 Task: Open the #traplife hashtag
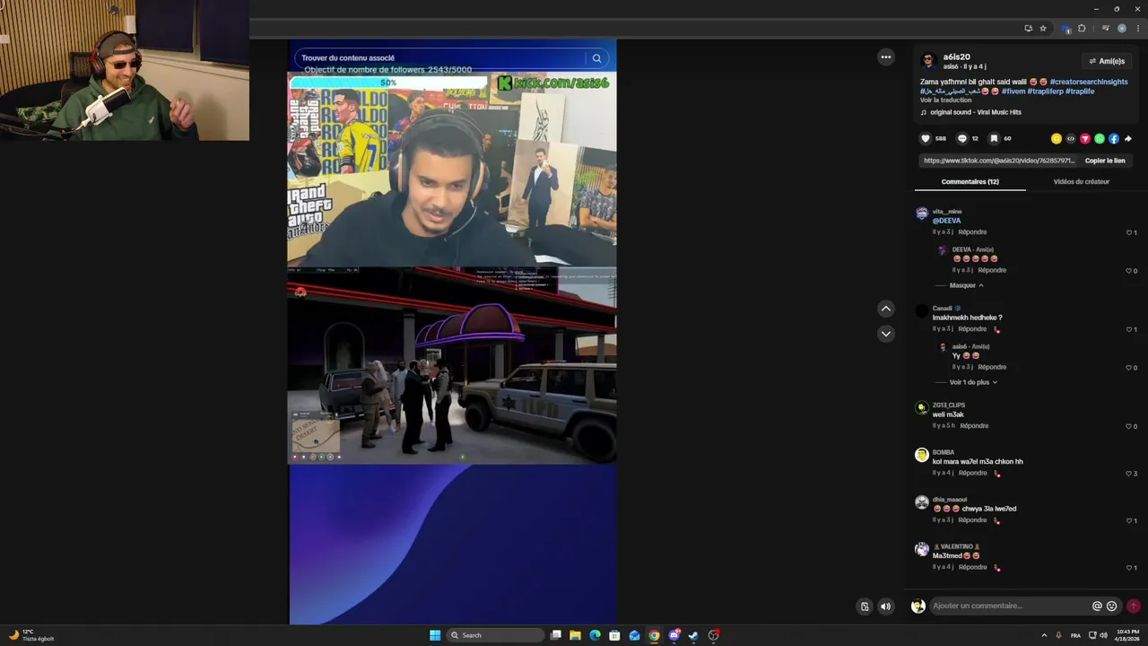[x=1080, y=92]
